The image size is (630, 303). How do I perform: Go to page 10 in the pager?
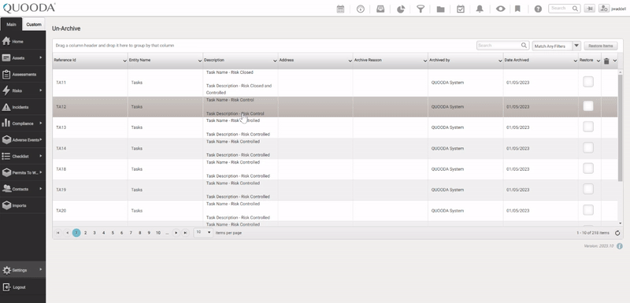pos(158,233)
